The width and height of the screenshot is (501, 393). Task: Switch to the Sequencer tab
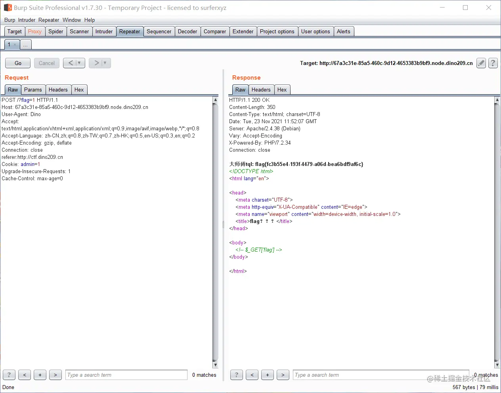[159, 31]
